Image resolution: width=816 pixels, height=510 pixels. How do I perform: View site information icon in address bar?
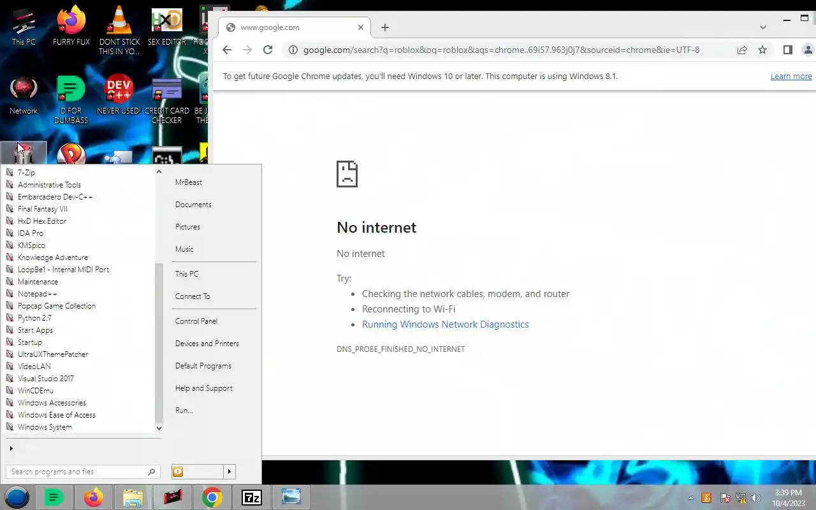(292, 50)
